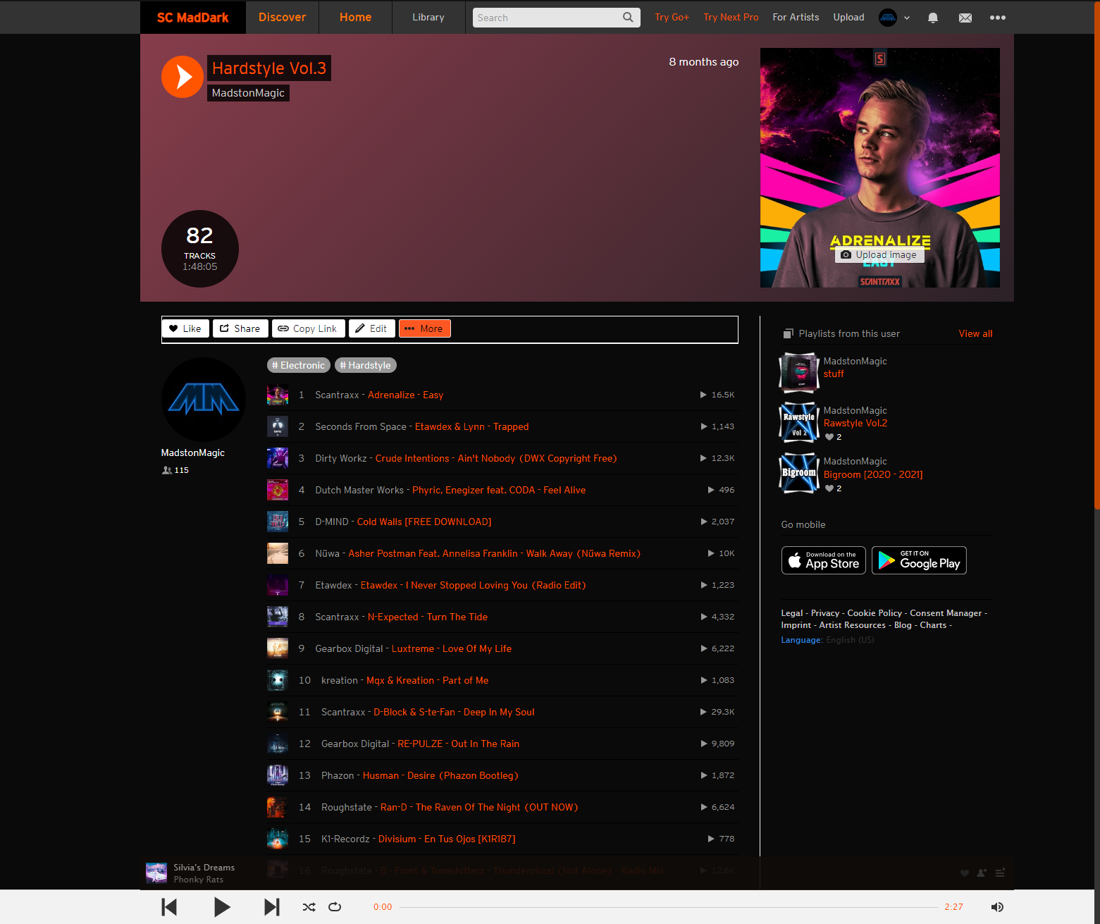1100x924 pixels.
Task: Skip to the previous track
Action: click(169, 907)
